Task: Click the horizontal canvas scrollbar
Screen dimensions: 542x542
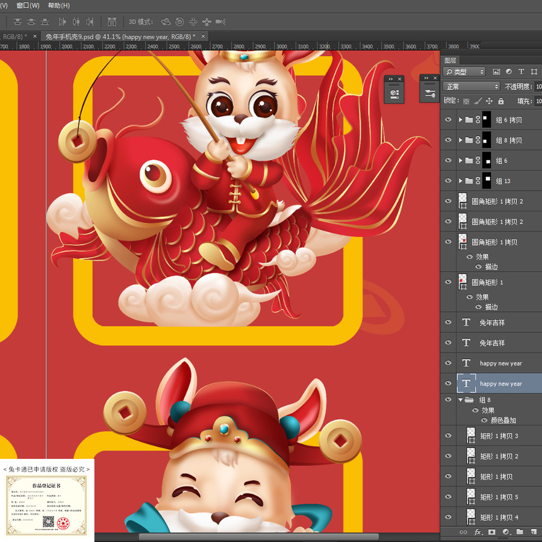Action: pos(258,537)
